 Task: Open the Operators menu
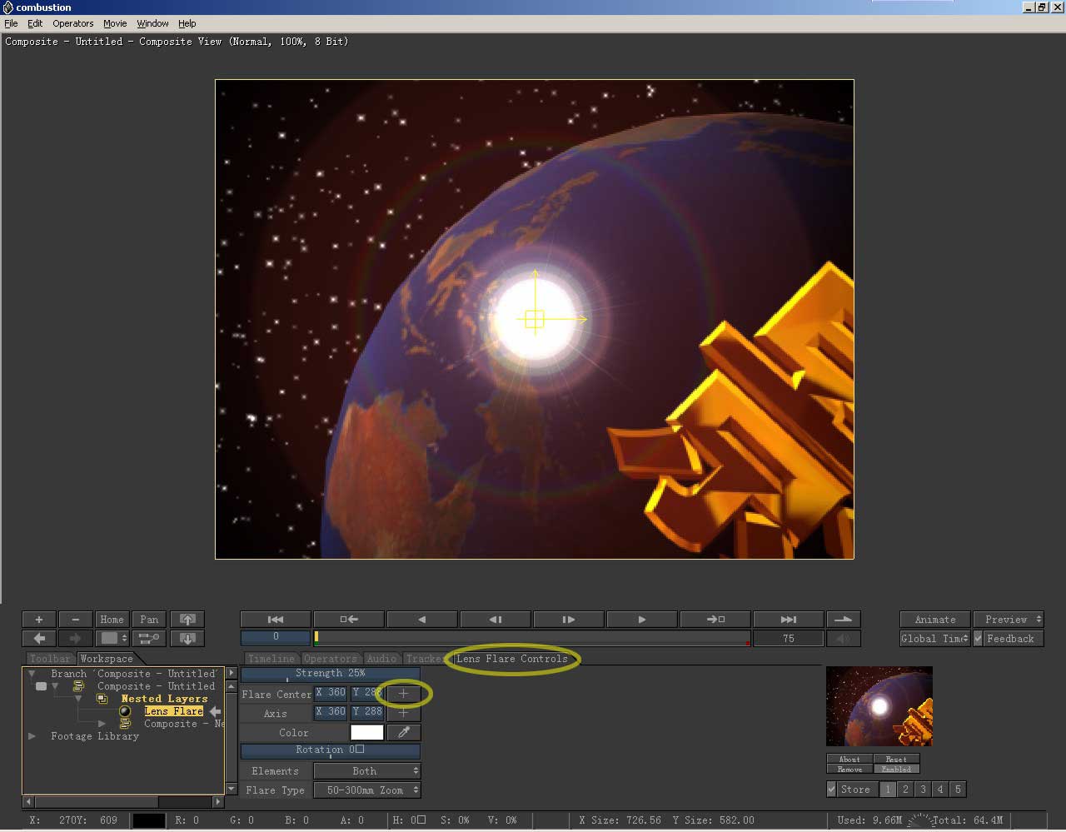[73, 23]
